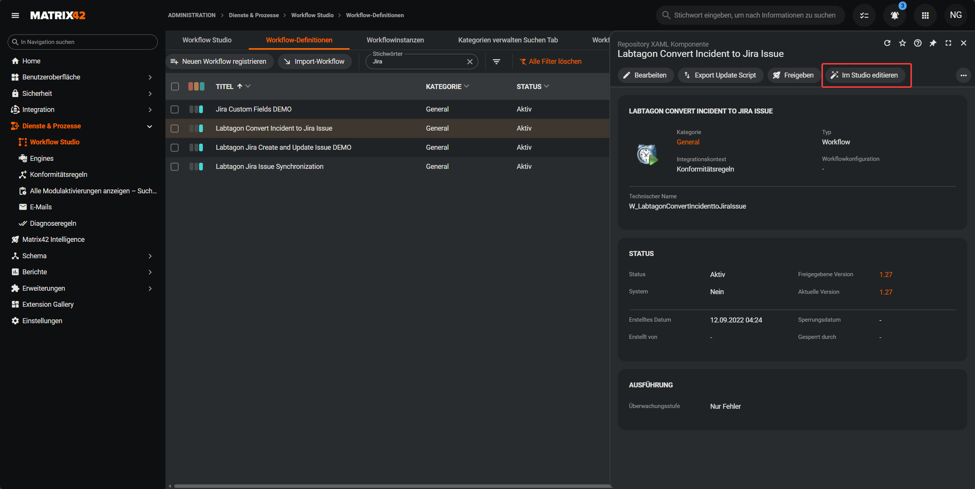Toggle the select-all header checkbox

[x=175, y=86]
